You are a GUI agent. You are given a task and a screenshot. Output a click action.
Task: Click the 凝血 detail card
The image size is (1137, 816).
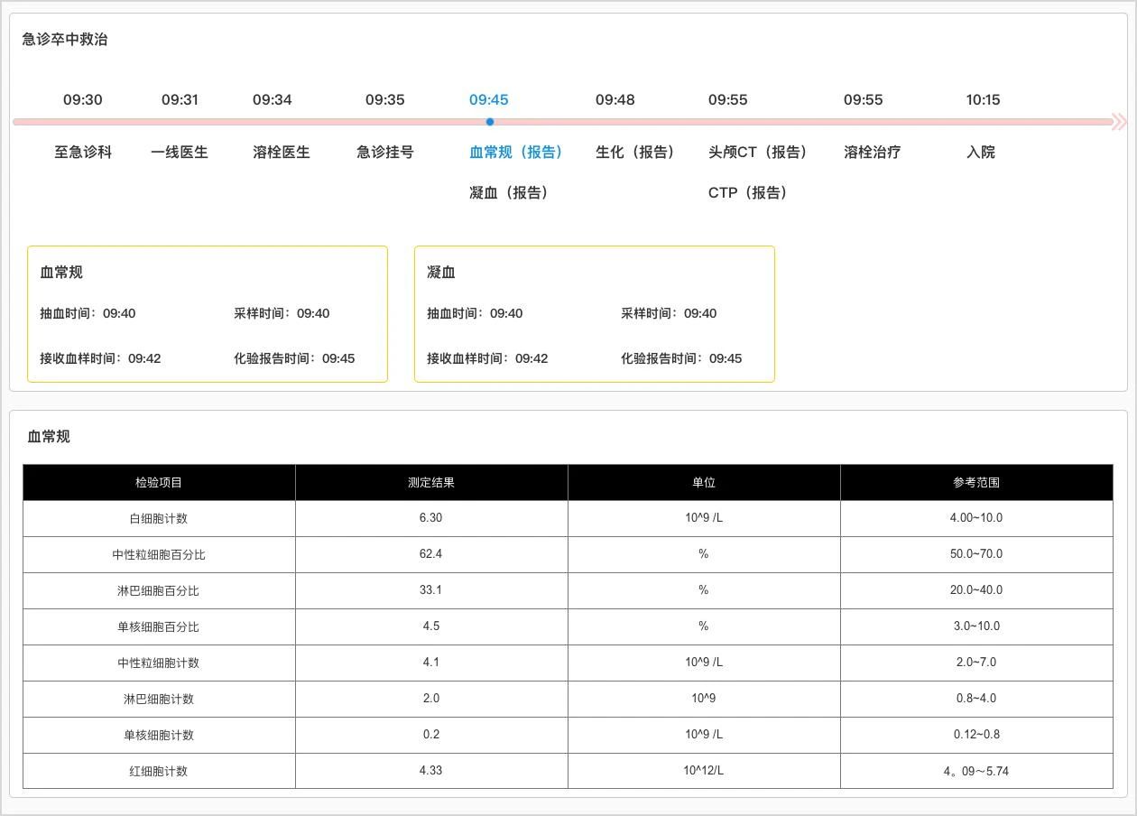(594, 313)
